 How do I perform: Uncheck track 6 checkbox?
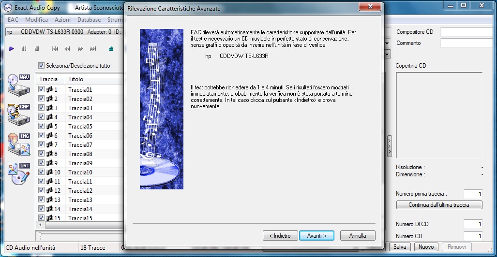click(41, 135)
